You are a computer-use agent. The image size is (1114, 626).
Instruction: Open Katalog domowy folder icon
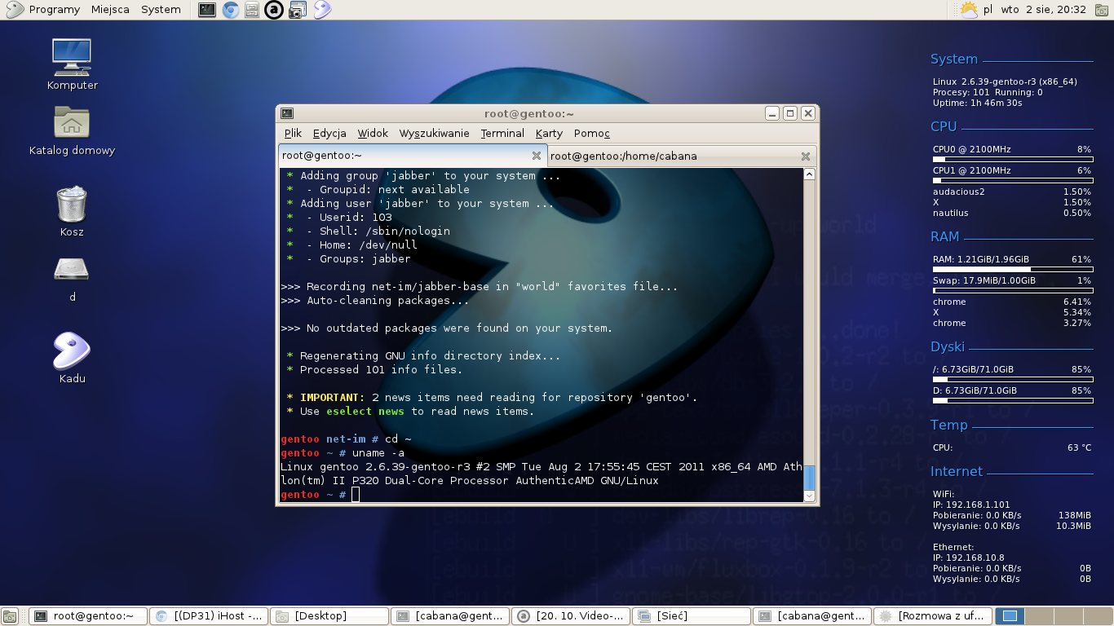tap(72, 130)
